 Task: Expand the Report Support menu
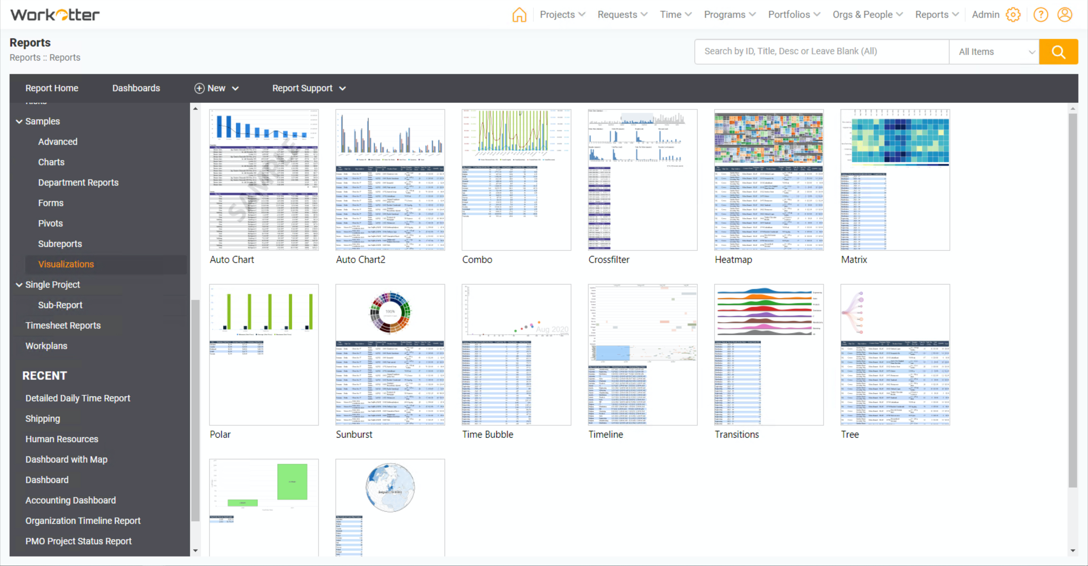click(x=309, y=88)
